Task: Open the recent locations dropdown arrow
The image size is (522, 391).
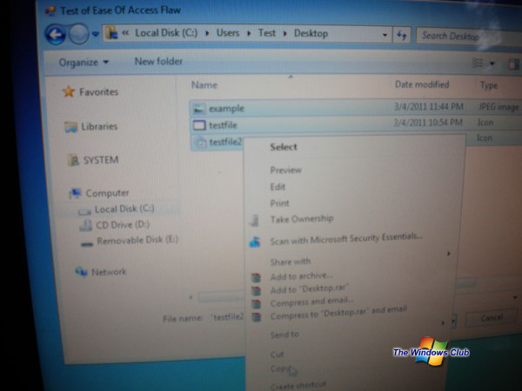Action: coord(95,34)
